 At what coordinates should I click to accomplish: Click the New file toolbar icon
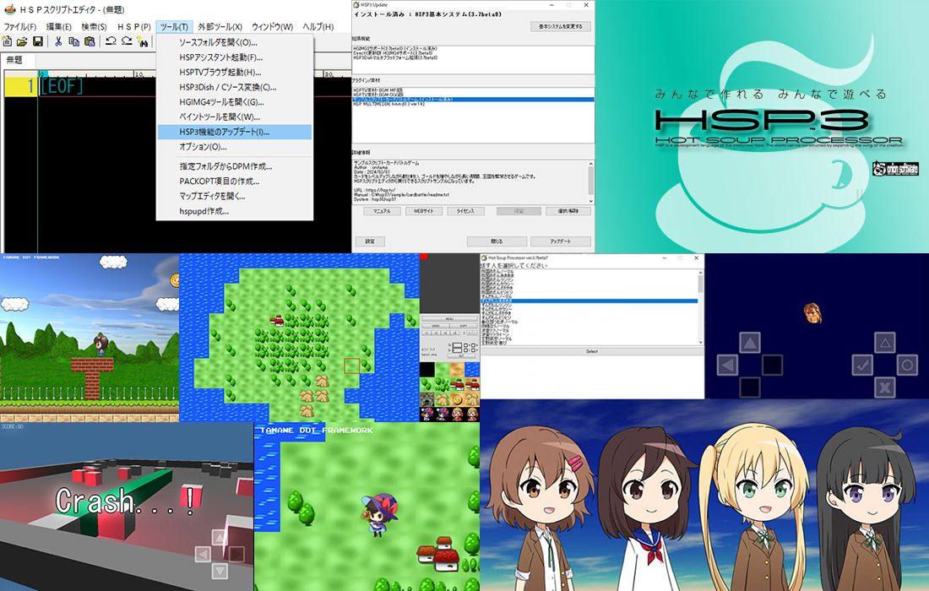click(7, 41)
